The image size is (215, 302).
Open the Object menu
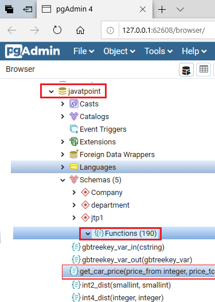(119, 51)
